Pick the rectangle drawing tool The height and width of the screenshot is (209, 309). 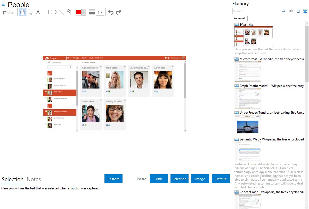[46, 12]
